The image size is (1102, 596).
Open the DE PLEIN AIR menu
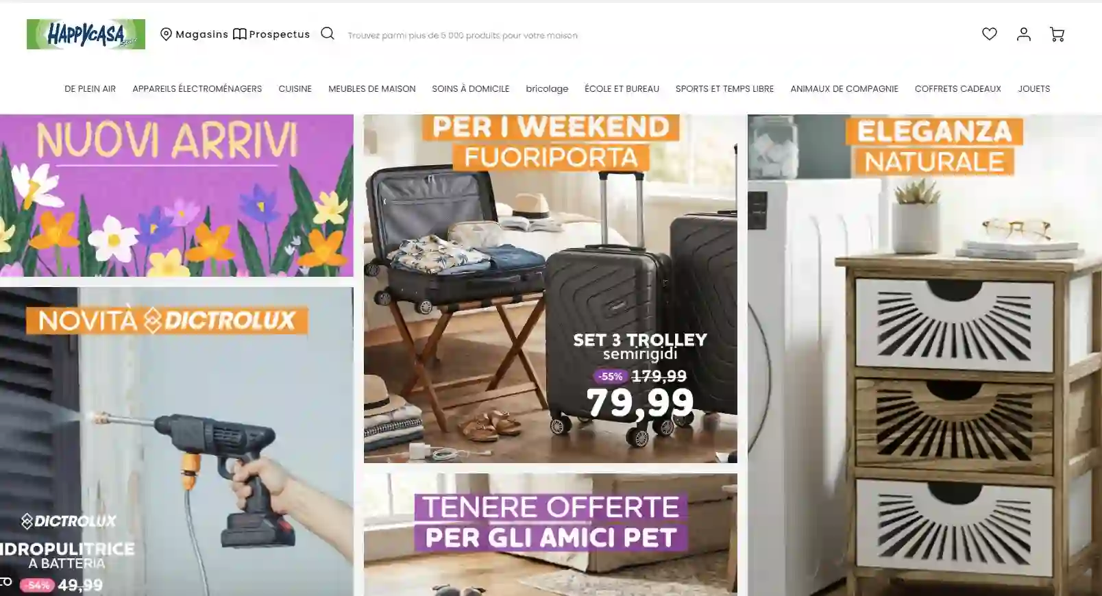(90, 89)
